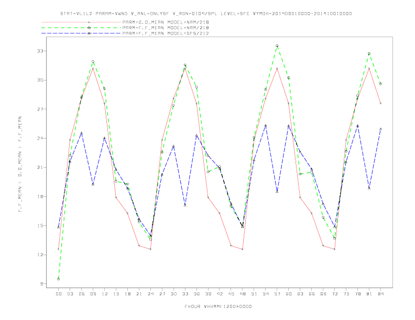The width and height of the screenshot is (415, 320).
Task: Click y-axis tick label 18
Action: click(x=40, y=197)
